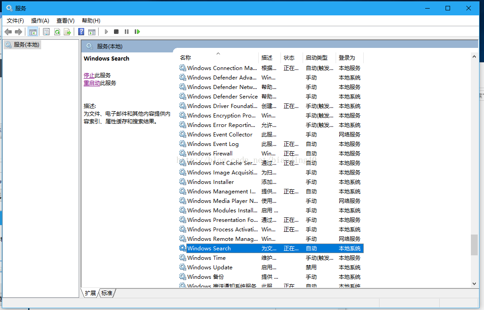
Task: Open the 操作(A) menu
Action: point(40,21)
